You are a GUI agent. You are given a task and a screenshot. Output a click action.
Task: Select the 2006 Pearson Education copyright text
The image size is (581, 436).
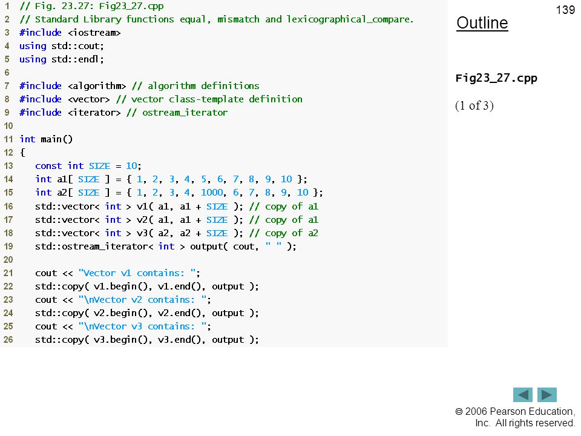click(515, 417)
